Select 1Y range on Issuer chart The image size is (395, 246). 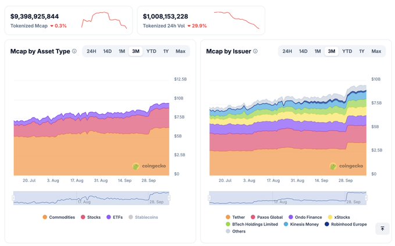coord(362,51)
